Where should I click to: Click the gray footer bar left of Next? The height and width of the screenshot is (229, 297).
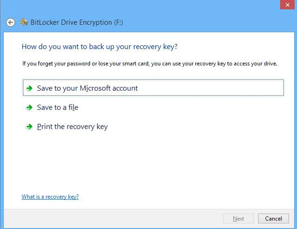point(114,219)
